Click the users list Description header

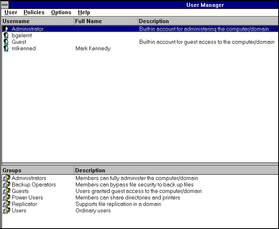pos(208,21)
